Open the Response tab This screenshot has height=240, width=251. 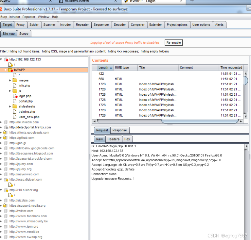click(119, 130)
